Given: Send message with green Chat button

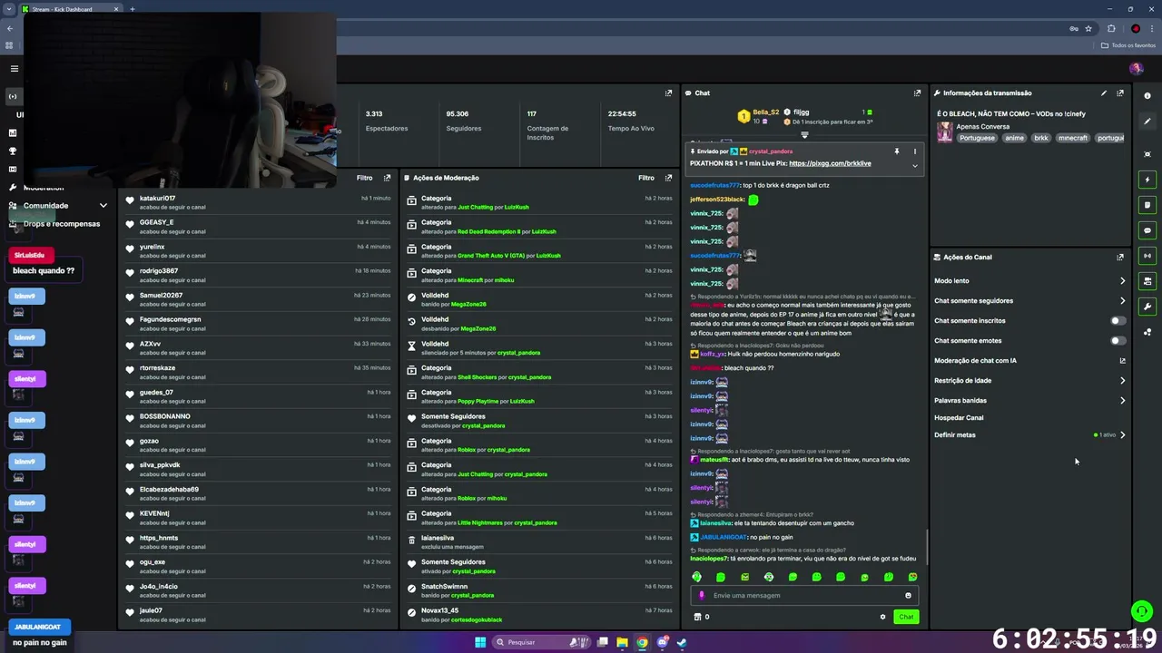Looking at the screenshot, I should pyautogui.click(x=906, y=617).
